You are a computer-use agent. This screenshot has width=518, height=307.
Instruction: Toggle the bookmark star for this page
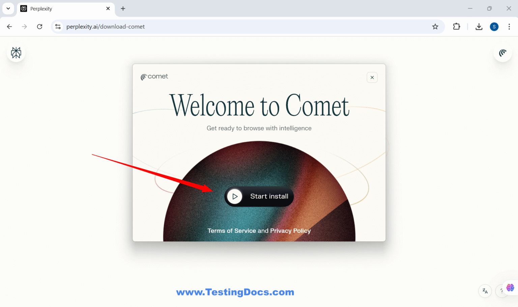435,27
